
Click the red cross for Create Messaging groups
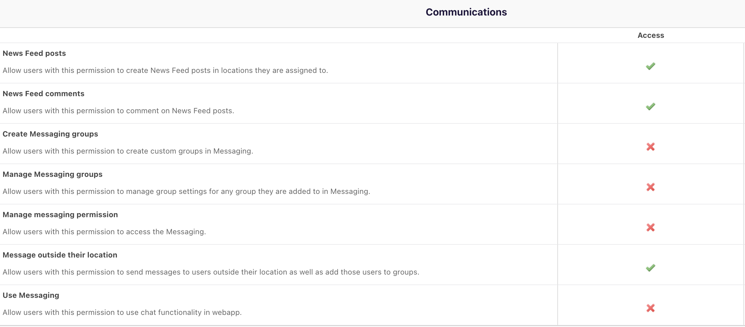pyautogui.click(x=650, y=147)
